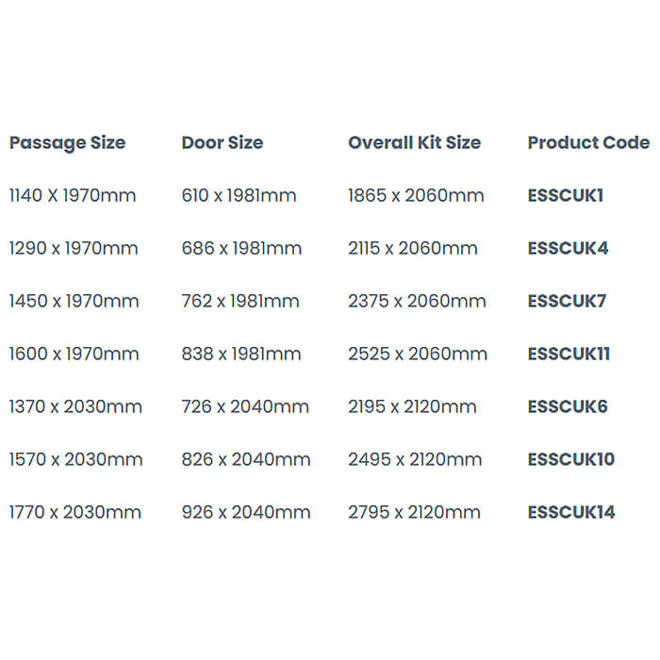Screen dimensions: 660x660
Task: Click passage size 1290 x 1970mm
Action: [74, 249]
